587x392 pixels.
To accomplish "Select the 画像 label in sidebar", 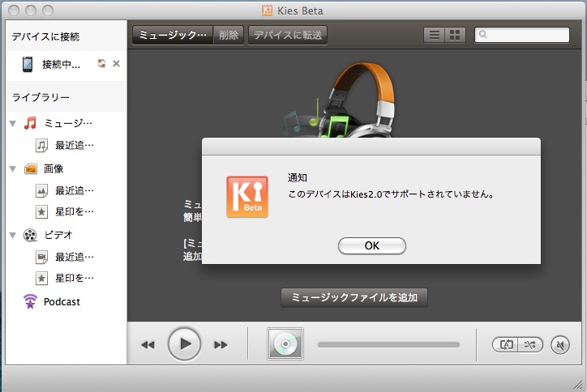I will [x=54, y=168].
